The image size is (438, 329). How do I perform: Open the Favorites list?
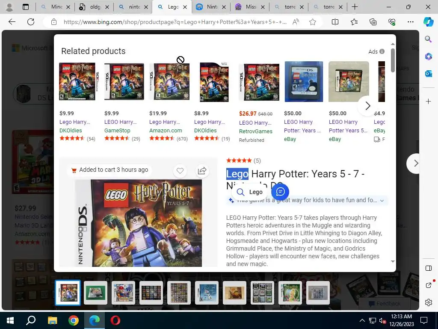click(x=354, y=22)
